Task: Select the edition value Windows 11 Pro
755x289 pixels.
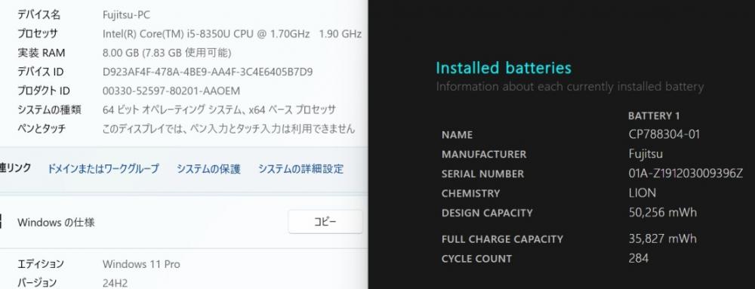Action: click(141, 264)
